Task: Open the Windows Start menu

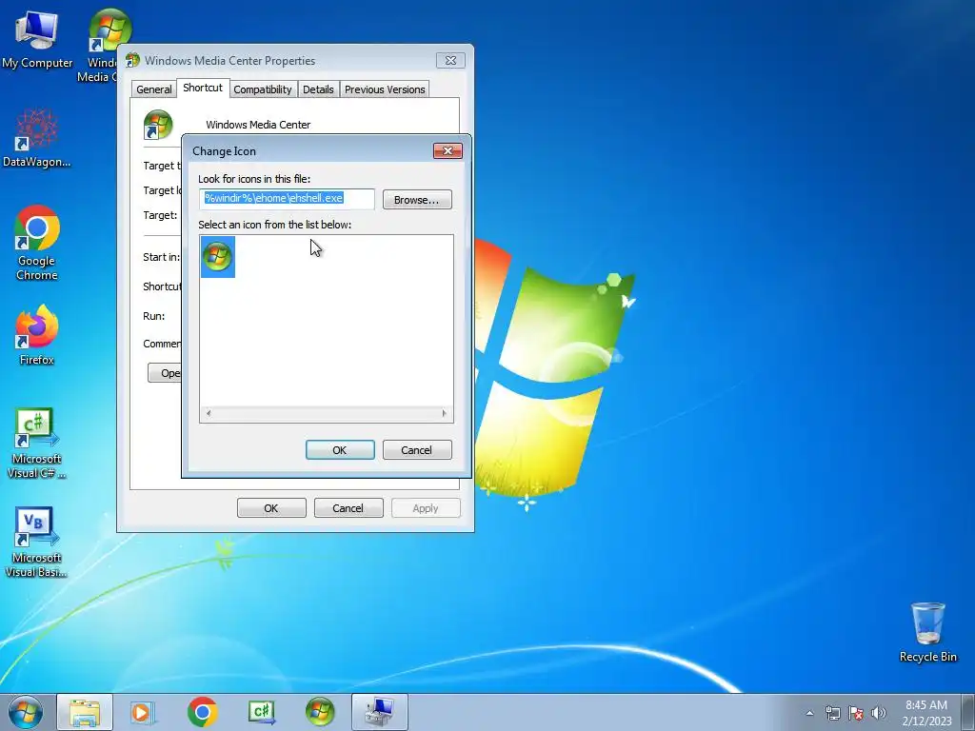Action: click(x=26, y=712)
